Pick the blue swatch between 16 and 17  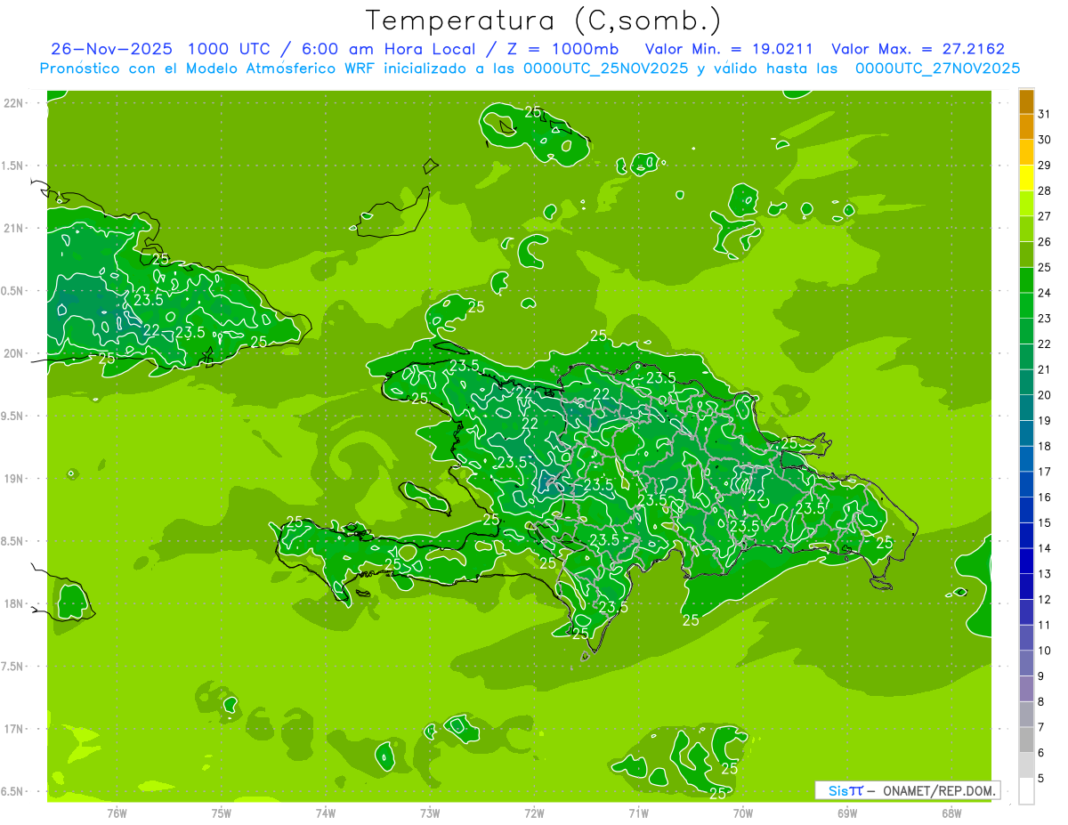1026,484
